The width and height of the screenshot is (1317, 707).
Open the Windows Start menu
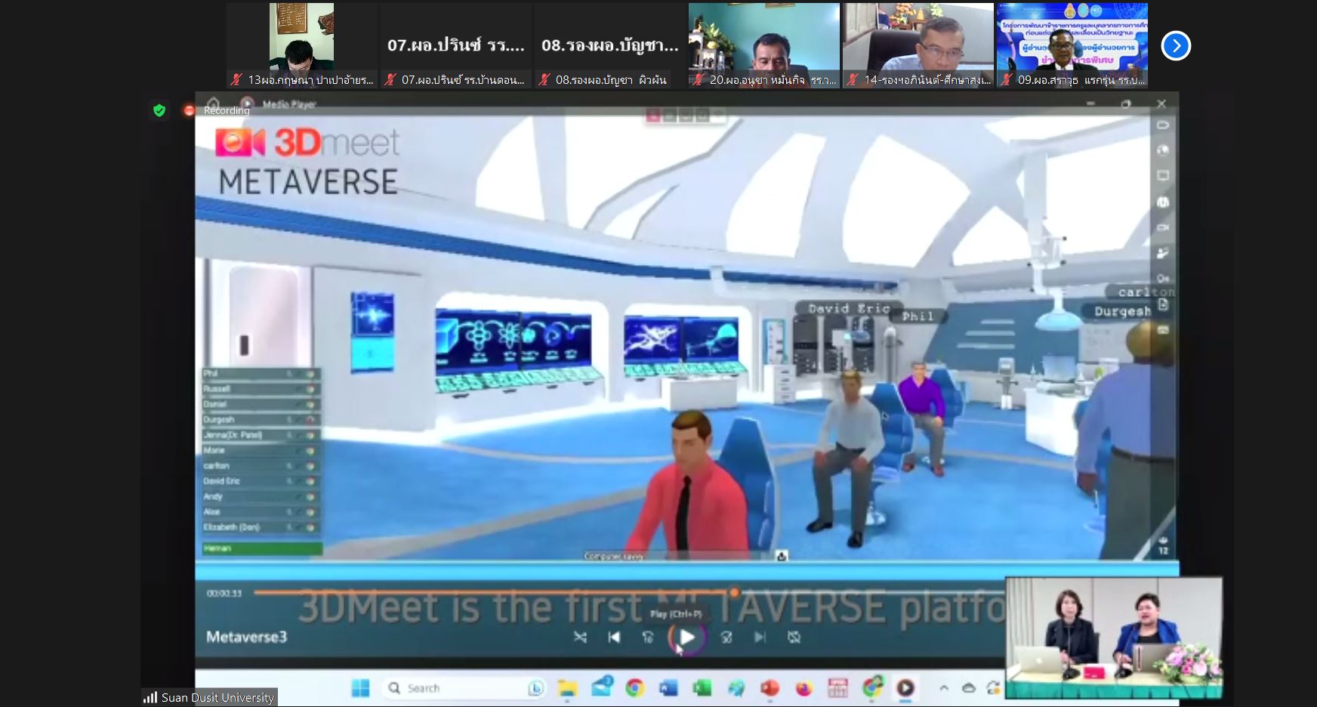(x=360, y=688)
